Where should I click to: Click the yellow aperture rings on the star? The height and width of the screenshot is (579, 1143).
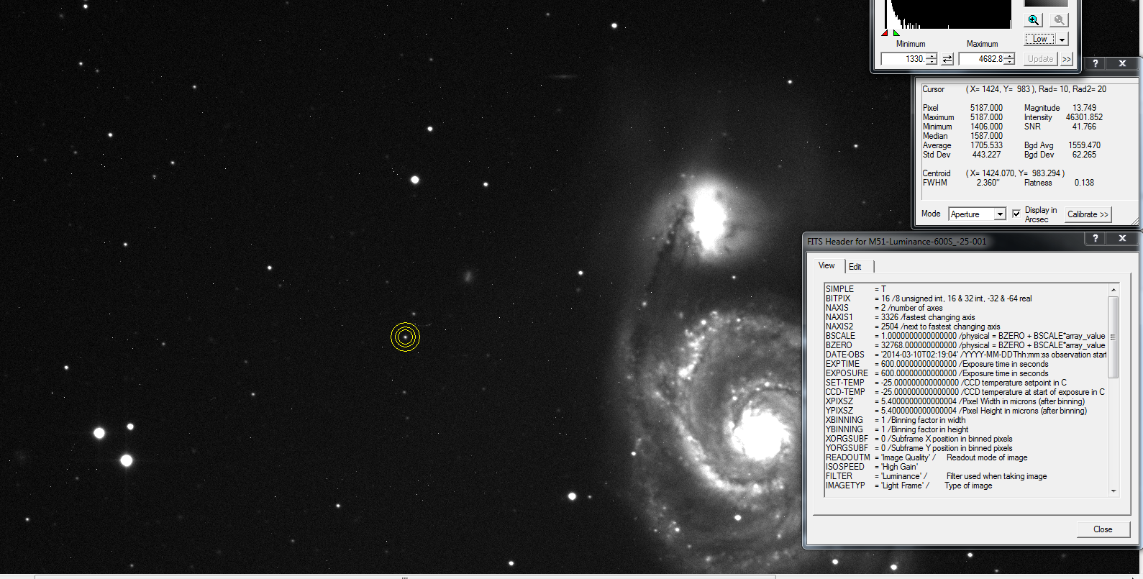pyautogui.click(x=406, y=337)
